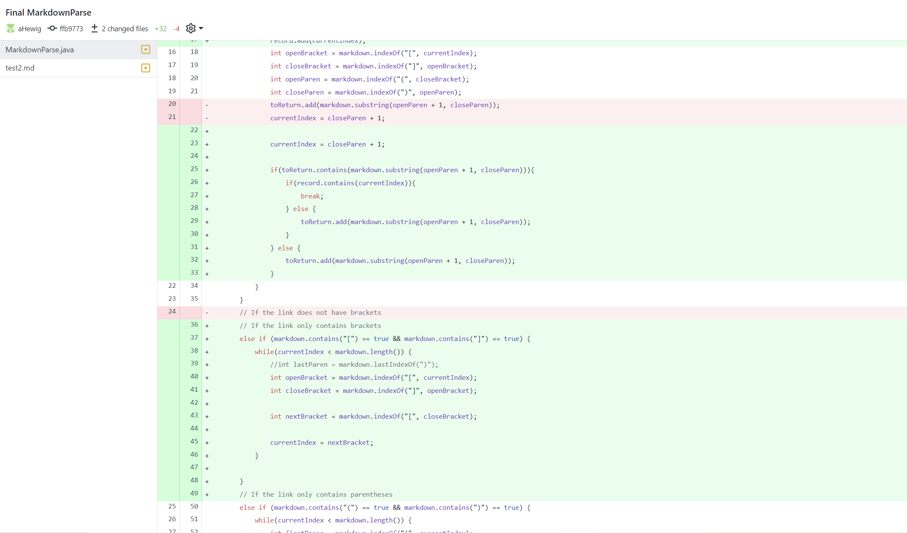Screen dimensions: 907x533
Task: Select MarkdownParse.java in the file list
Action: coord(40,50)
